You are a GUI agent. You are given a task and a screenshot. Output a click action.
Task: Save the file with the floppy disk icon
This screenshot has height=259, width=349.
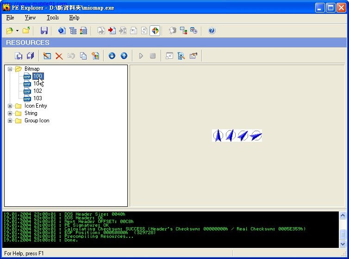tap(44, 30)
